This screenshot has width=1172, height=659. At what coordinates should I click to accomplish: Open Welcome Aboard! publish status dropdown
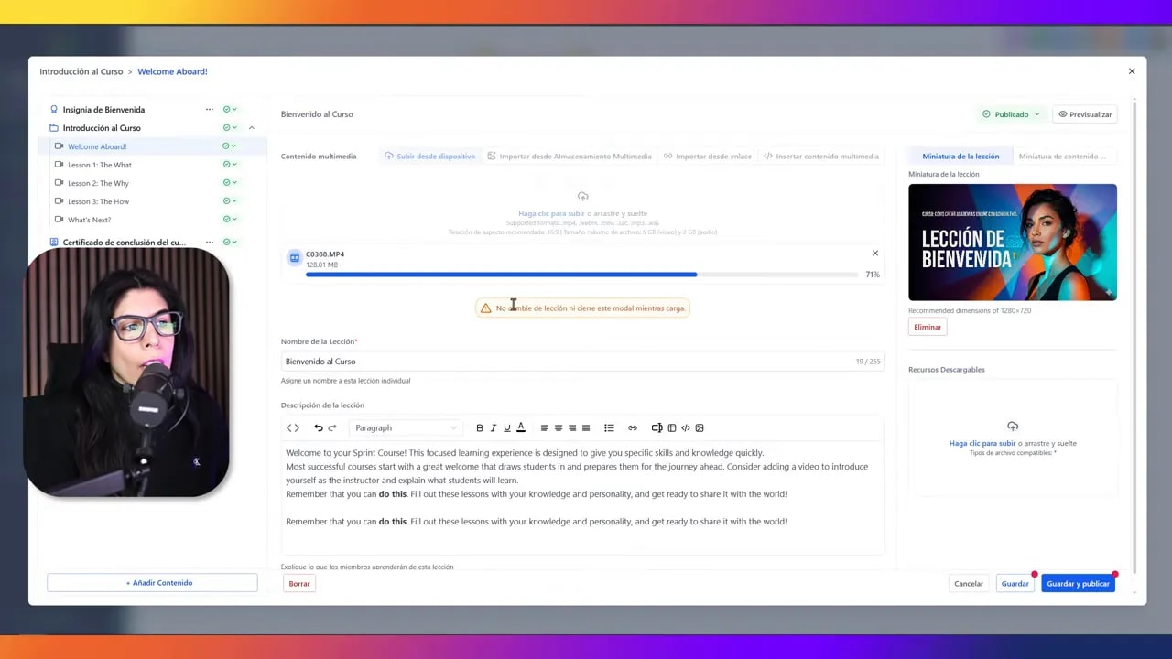(x=230, y=146)
